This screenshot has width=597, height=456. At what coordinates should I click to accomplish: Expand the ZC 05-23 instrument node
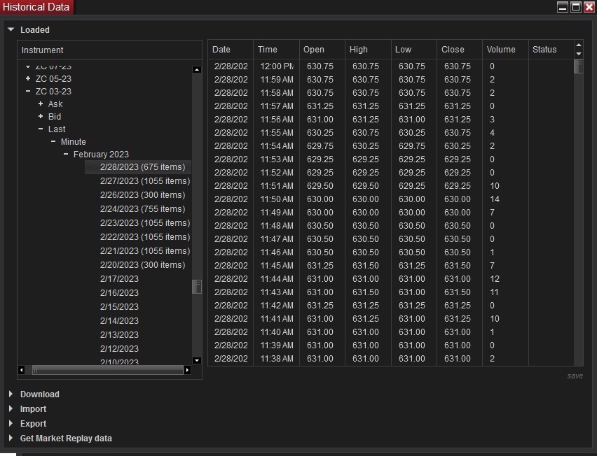28,78
